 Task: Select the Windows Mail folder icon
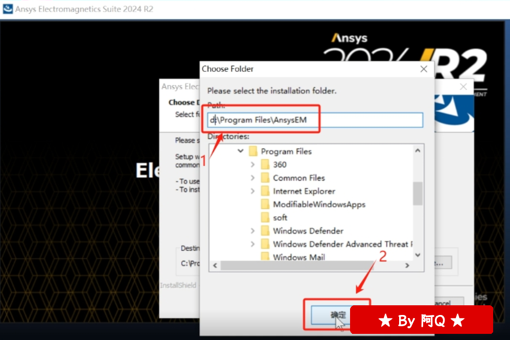[x=265, y=257]
